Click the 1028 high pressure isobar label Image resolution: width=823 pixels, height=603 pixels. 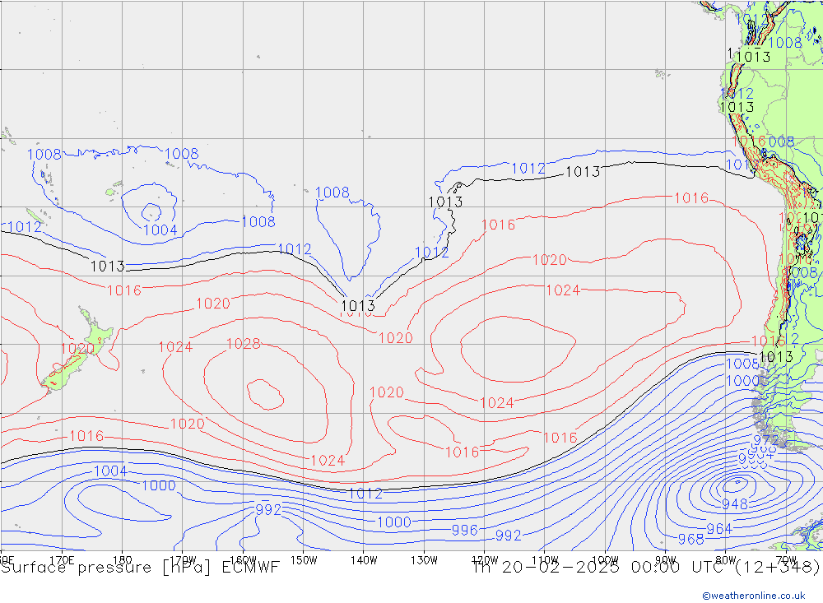243,344
